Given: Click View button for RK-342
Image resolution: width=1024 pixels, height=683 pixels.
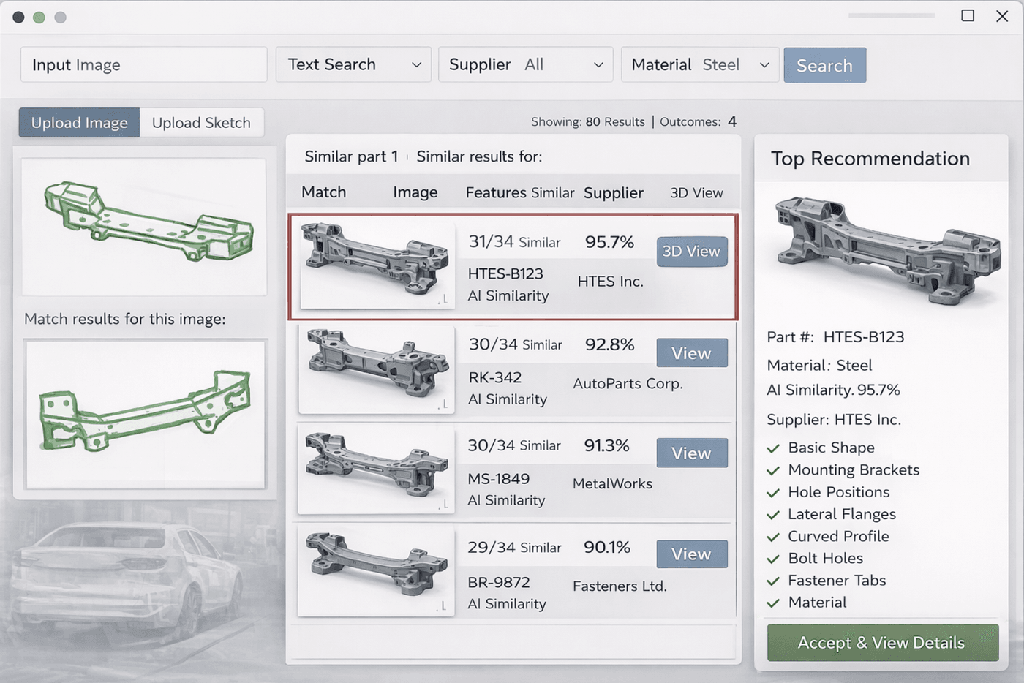Looking at the screenshot, I should (692, 353).
